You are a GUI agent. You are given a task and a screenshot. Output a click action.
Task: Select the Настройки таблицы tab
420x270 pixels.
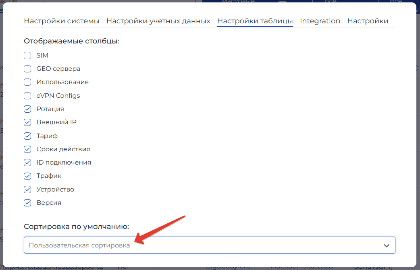point(255,21)
